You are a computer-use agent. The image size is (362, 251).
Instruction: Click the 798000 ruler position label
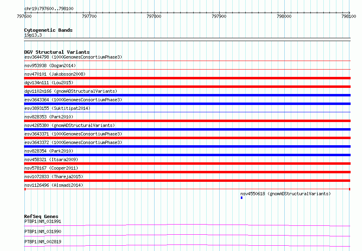coord(284,16)
